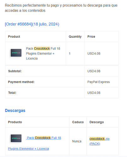This screenshot has height=157, width=127.
Task: Click the Caduca column header
Action: [78, 122]
